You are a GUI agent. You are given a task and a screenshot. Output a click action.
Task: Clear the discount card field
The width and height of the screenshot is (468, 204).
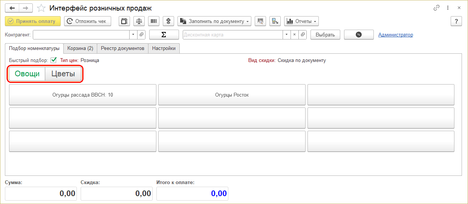tap(295, 35)
